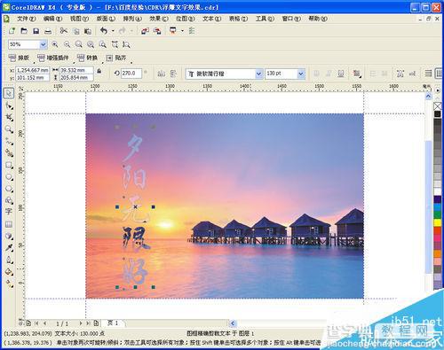Select the Text tool (字) in the toolbox
The width and height of the screenshot is (444, 350).
9,212
